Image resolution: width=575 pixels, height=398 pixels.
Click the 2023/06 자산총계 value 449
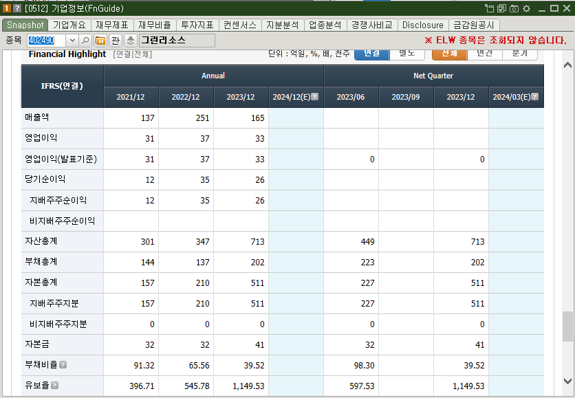pos(367,241)
